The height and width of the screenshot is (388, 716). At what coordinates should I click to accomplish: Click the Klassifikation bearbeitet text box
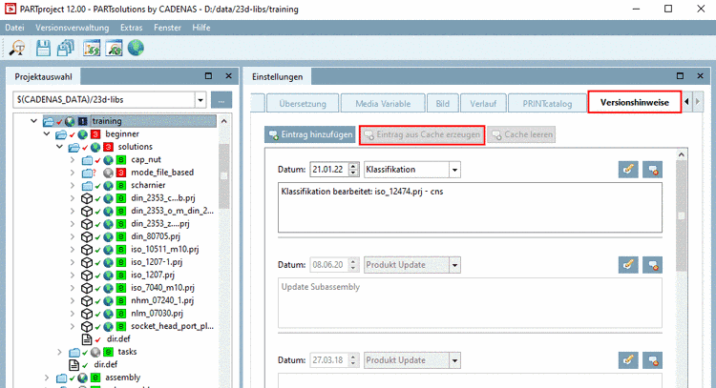[x=470, y=208]
